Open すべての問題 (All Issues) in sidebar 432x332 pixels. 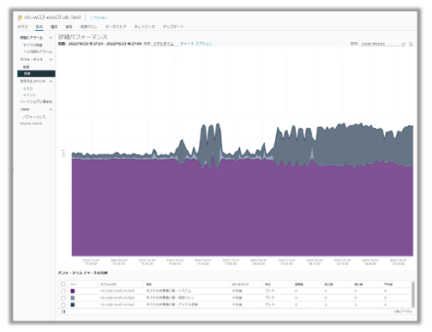coord(33,45)
